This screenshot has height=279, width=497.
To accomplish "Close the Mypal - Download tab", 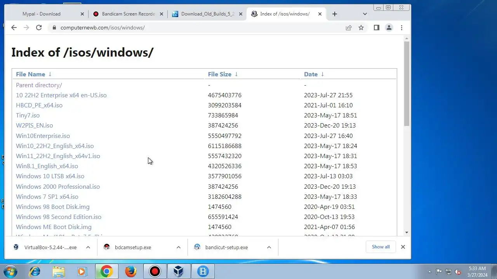I will [82, 14].
